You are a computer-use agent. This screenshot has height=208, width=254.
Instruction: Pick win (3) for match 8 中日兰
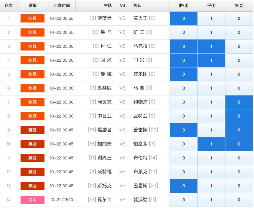[x=184, y=116]
